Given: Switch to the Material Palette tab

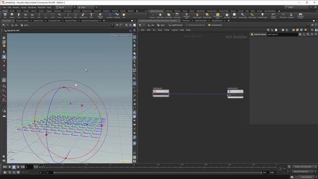Looking at the screenshot, I should tap(201, 21).
